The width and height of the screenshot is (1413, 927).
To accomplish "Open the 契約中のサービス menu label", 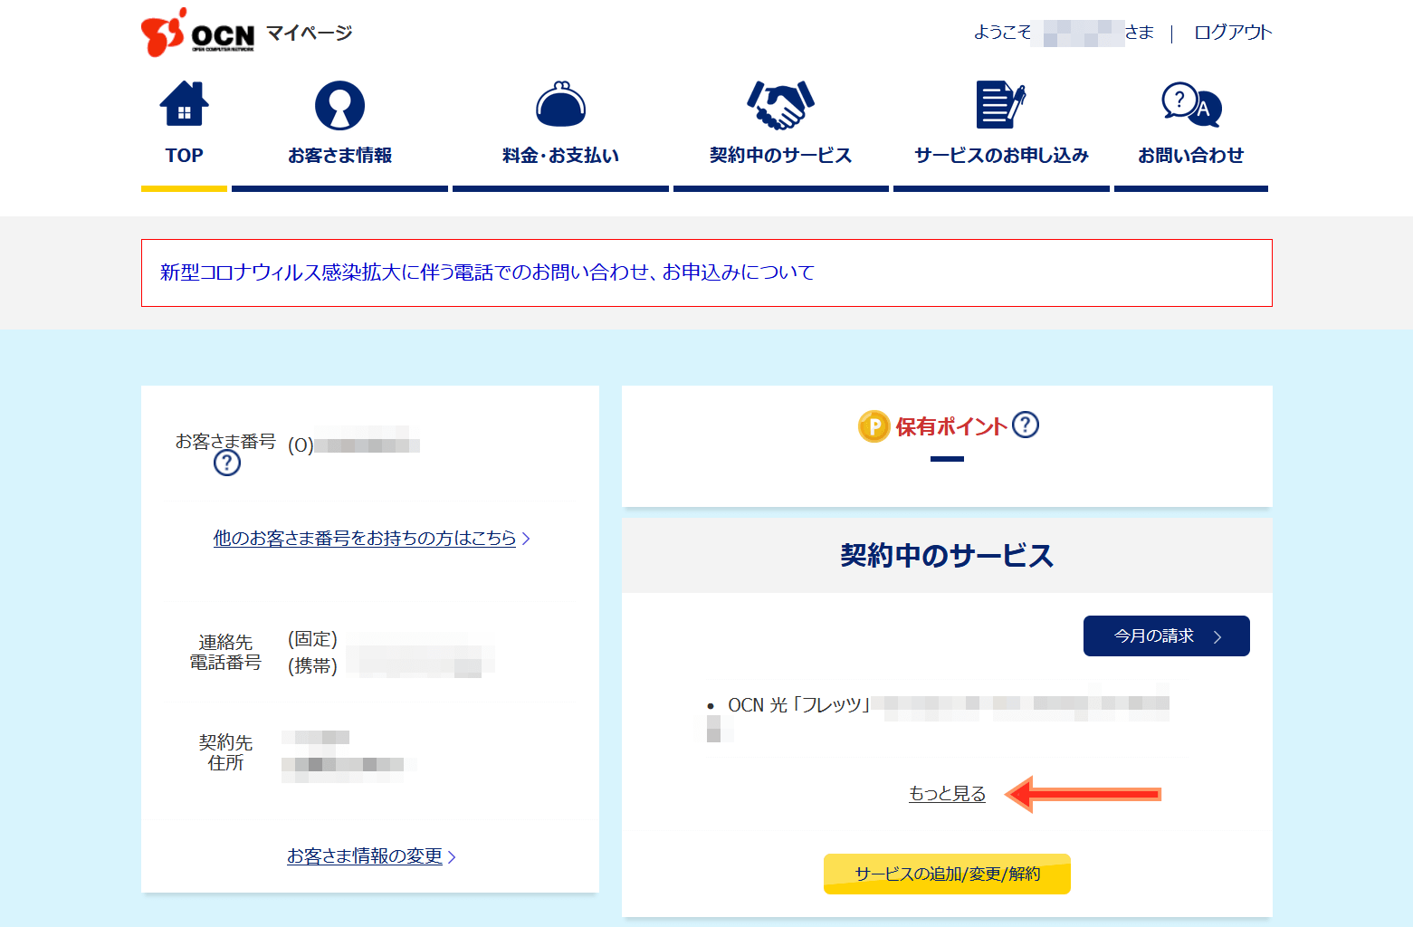I will click(780, 156).
